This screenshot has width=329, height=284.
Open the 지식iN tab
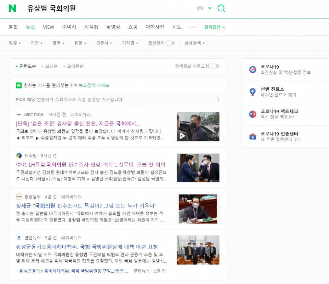tap(91, 27)
